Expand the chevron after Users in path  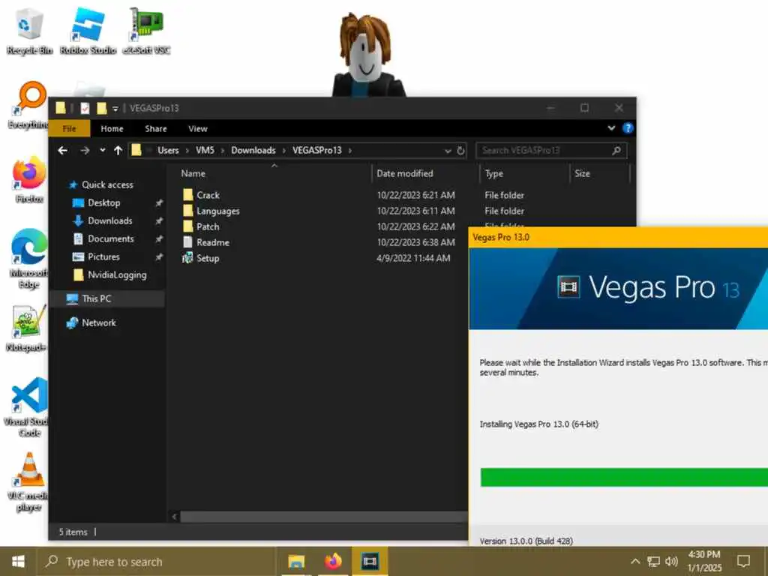coord(187,150)
